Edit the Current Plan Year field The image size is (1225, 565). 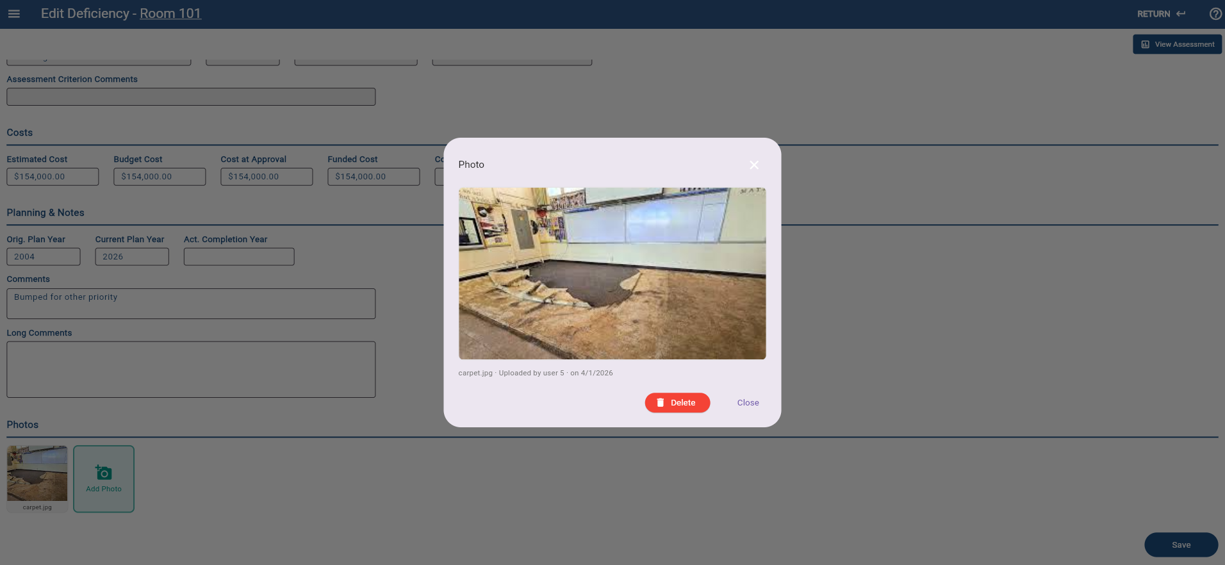(x=132, y=257)
